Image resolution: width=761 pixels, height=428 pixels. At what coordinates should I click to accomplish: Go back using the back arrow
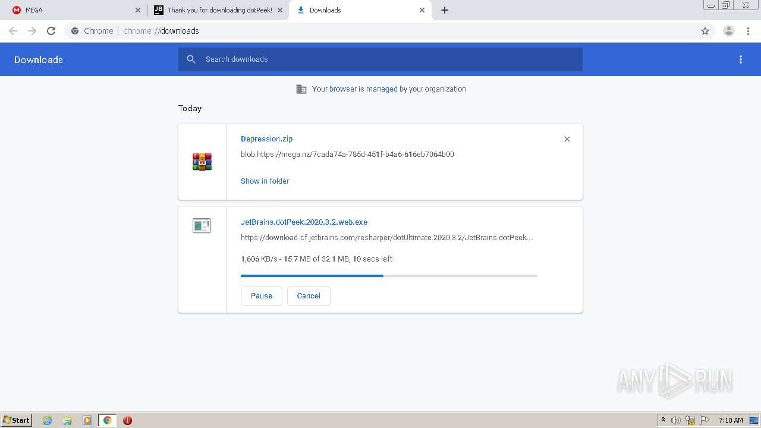[x=13, y=31]
